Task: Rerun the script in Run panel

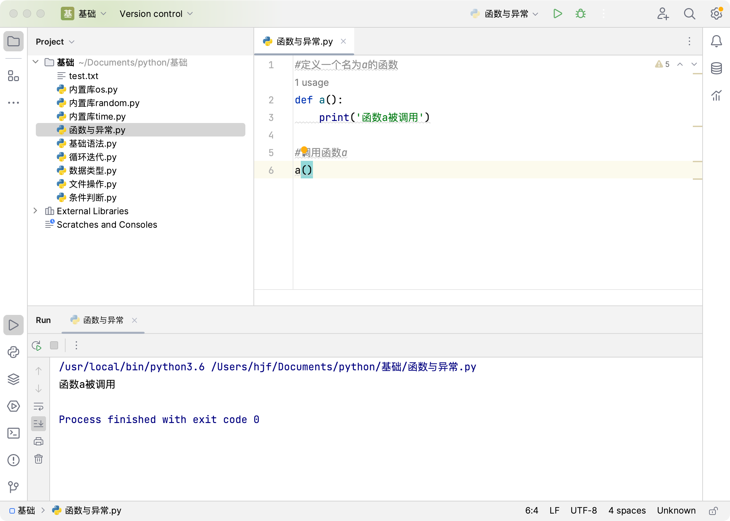Action: click(36, 345)
